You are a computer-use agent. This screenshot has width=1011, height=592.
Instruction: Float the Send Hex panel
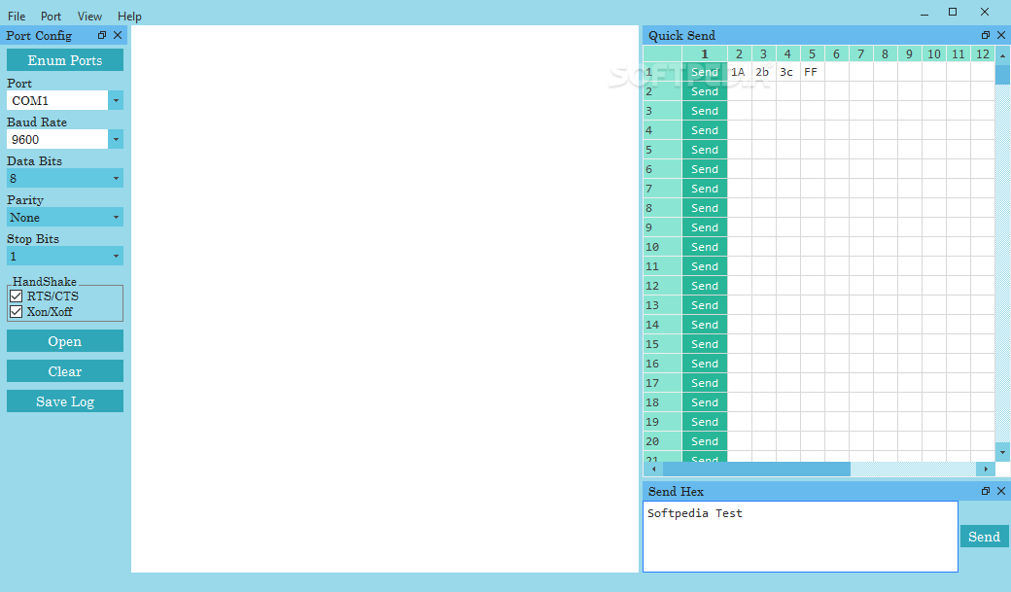[985, 492]
